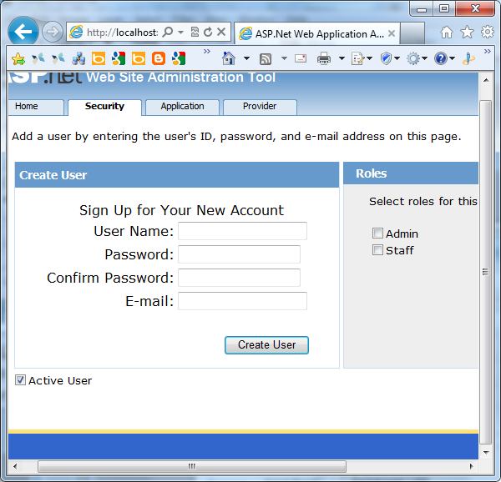
Task: Select the Security tab
Action: click(104, 107)
